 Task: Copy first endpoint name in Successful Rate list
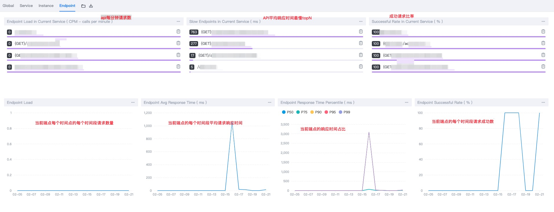coord(543,32)
